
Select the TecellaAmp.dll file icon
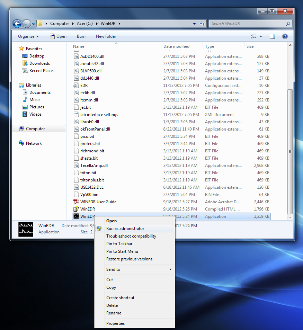pos(76,166)
